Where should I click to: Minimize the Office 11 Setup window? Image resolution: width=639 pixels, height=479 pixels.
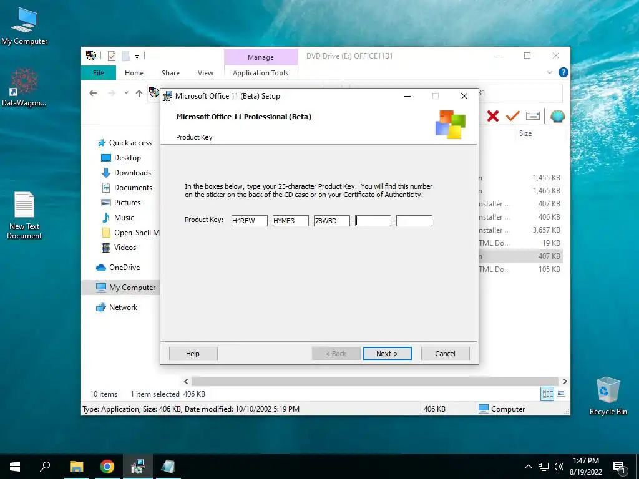(x=407, y=96)
